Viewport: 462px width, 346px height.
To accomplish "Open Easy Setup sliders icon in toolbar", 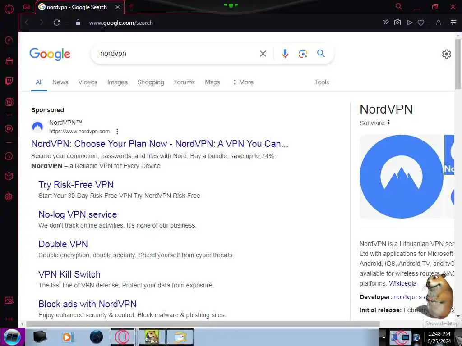I will 453,23.
